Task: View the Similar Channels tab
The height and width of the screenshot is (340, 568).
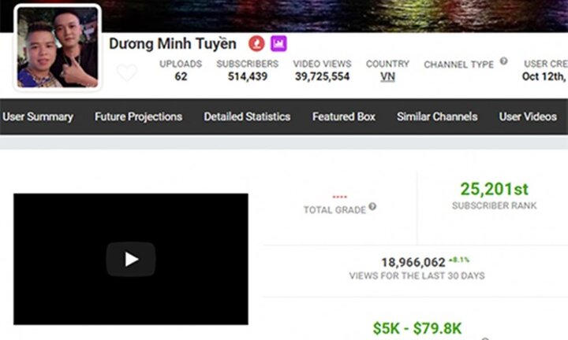Action: (437, 116)
